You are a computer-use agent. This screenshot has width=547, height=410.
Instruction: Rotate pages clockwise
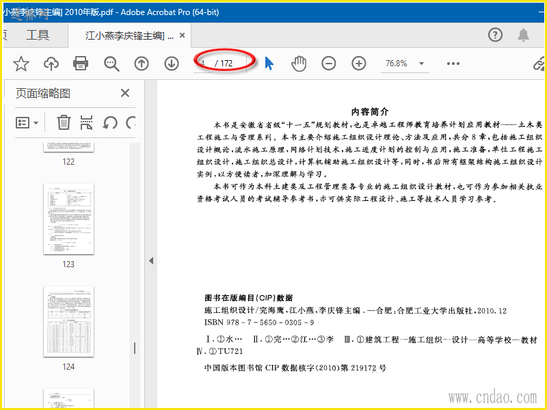coord(131,123)
